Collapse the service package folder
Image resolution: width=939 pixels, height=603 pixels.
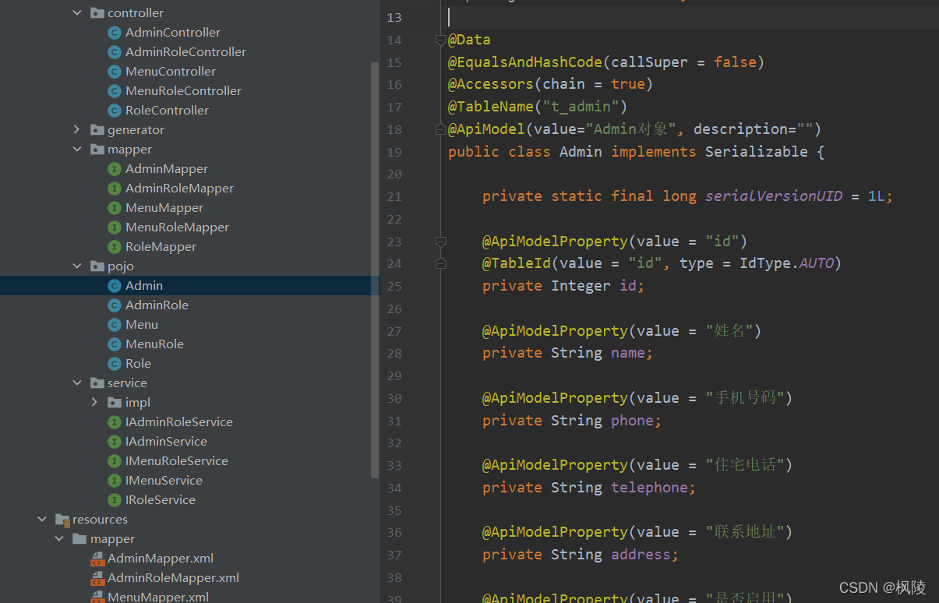(x=76, y=383)
